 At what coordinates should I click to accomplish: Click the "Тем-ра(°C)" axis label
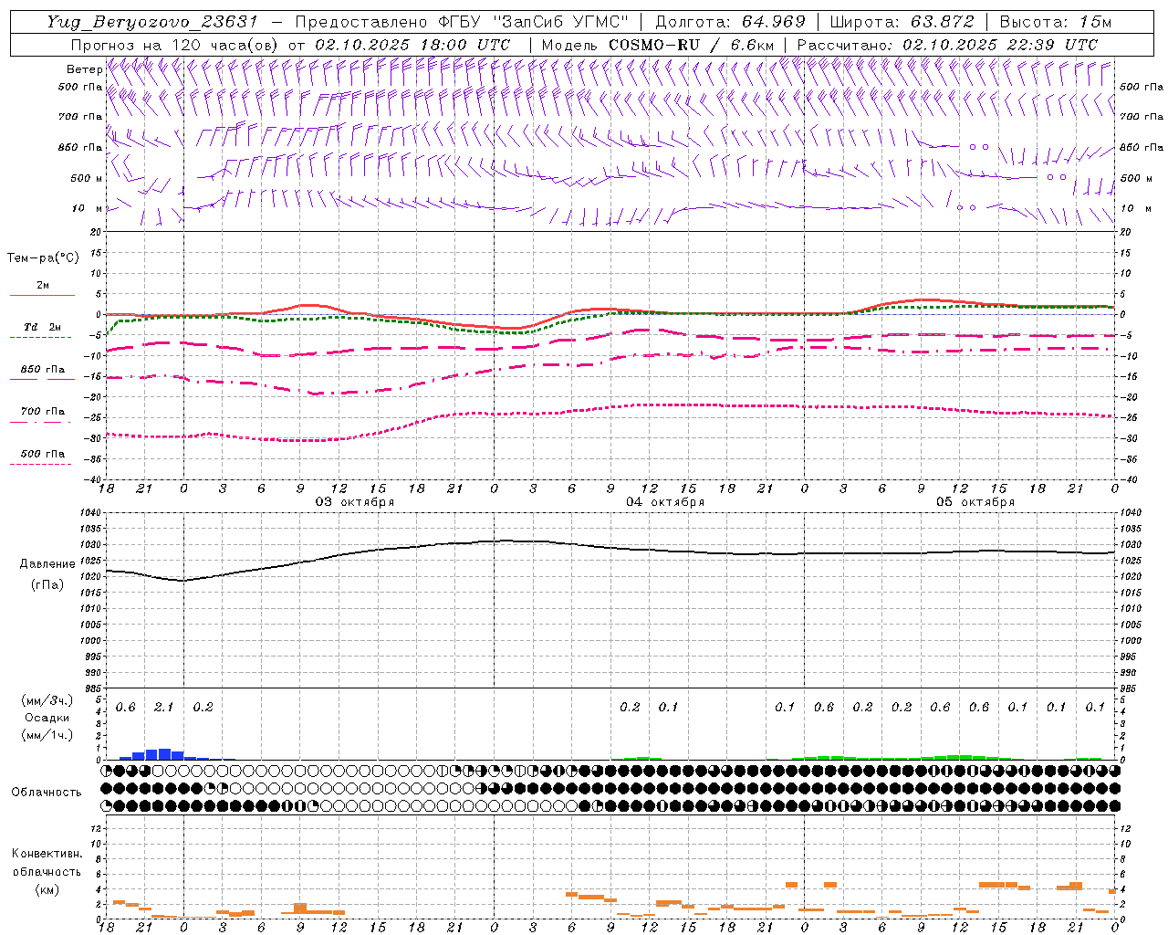43,258
